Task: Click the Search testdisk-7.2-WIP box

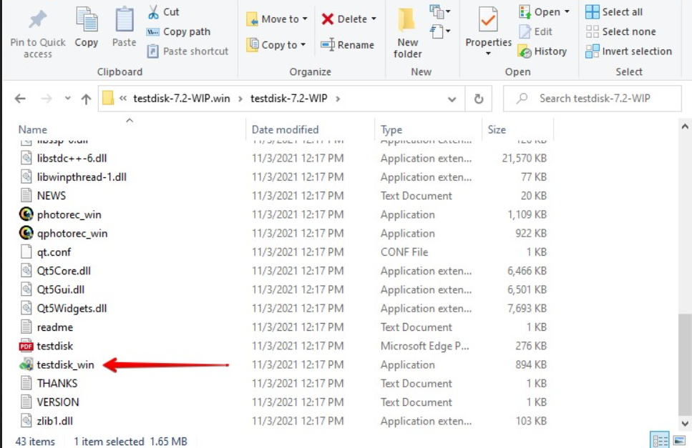Action: [x=593, y=98]
